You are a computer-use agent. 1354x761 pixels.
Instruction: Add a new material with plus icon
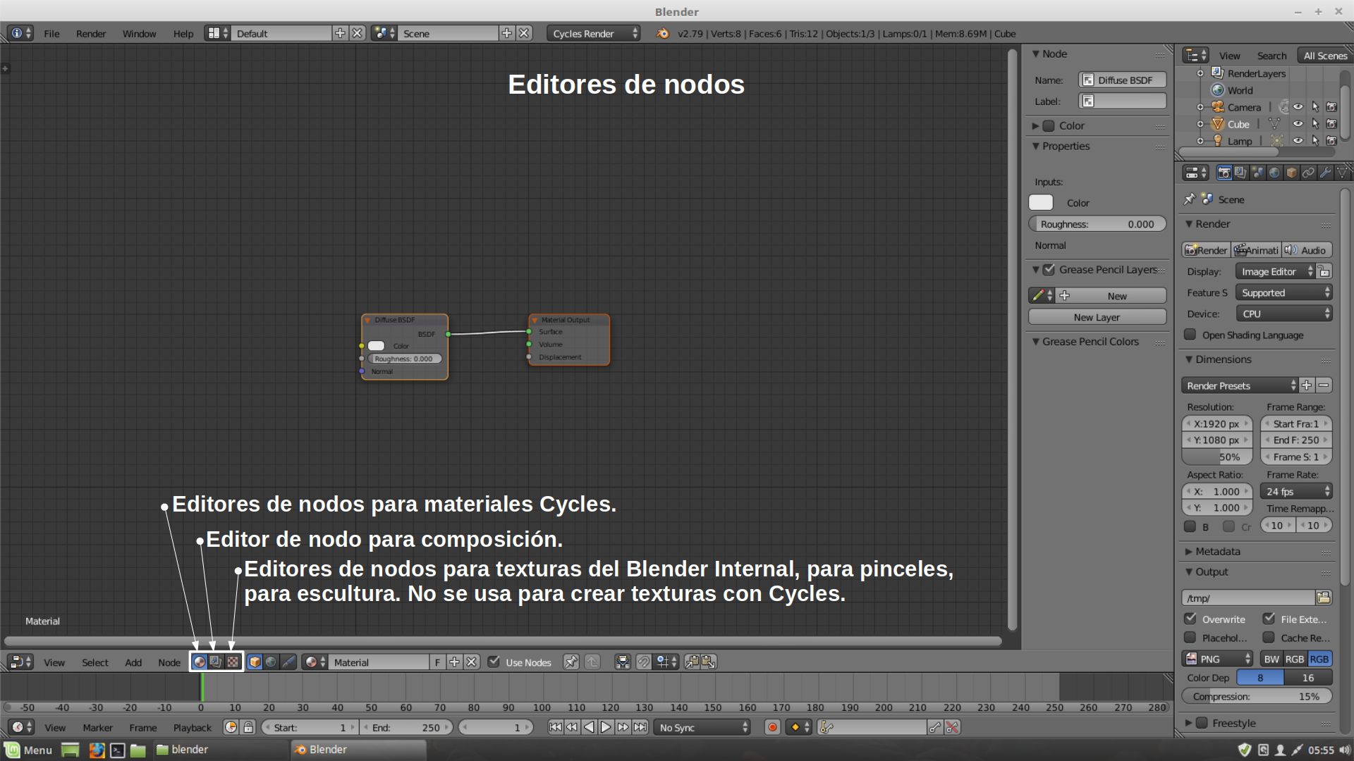tap(454, 662)
